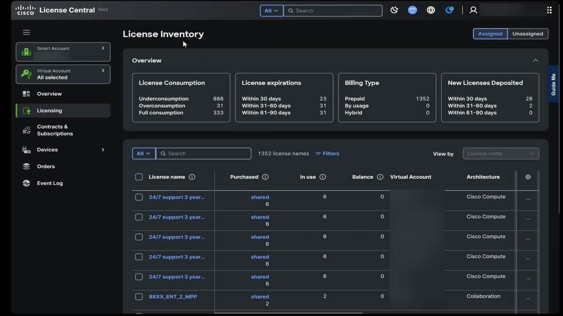Click the license table search field

pyautogui.click(x=204, y=154)
